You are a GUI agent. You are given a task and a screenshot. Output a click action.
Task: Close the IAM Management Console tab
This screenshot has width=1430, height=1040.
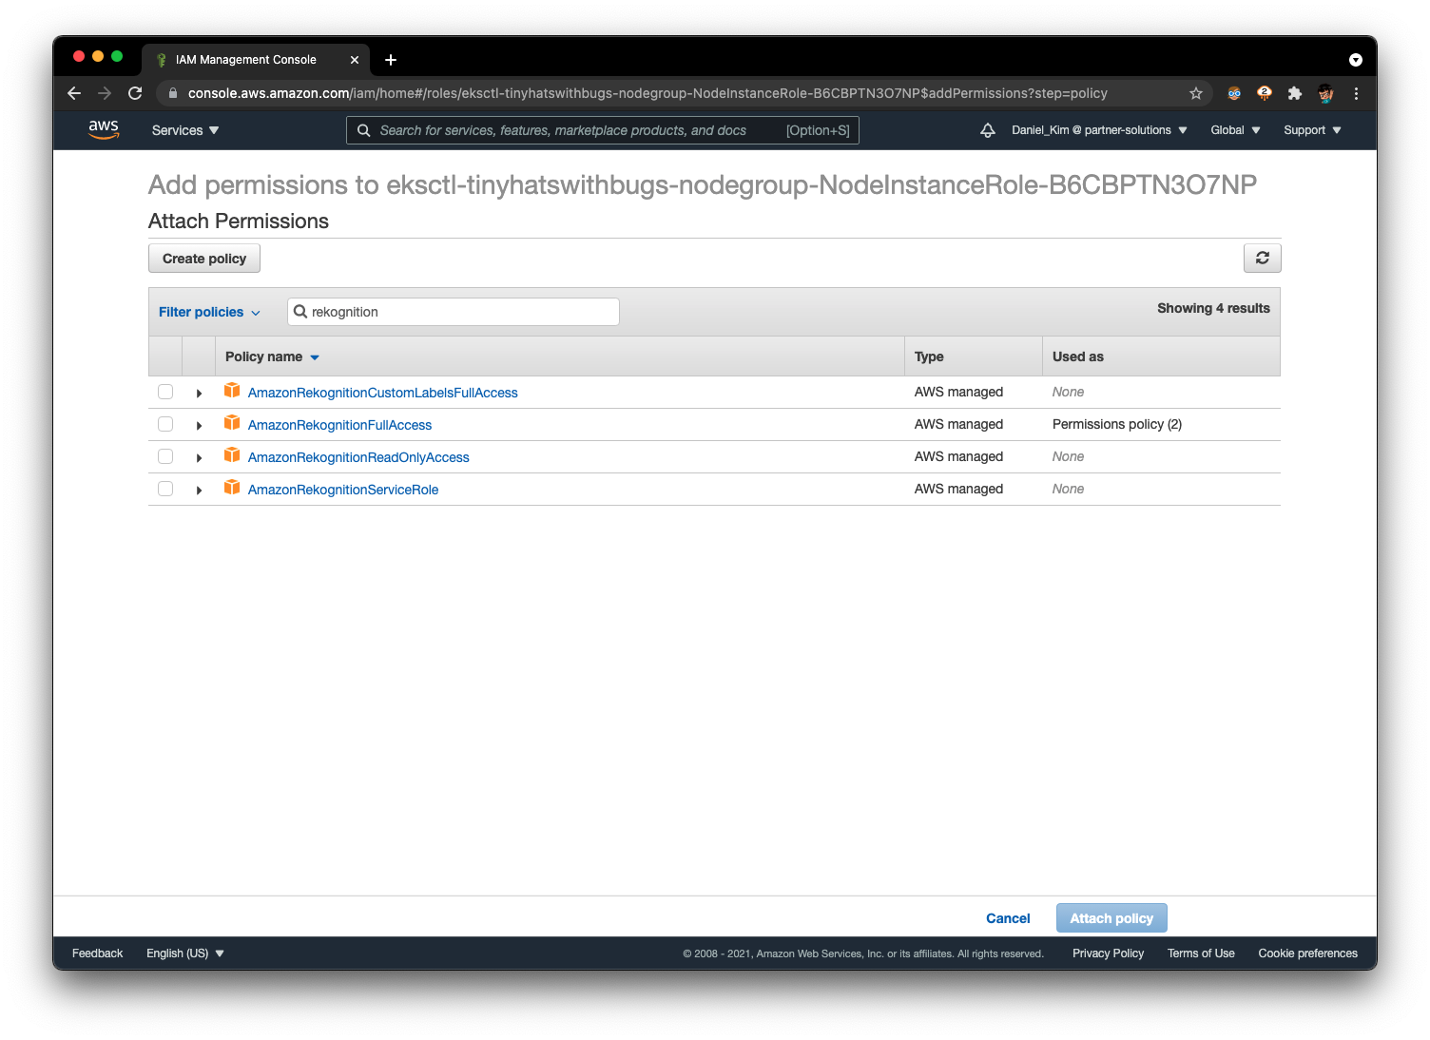(x=355, y=60)
